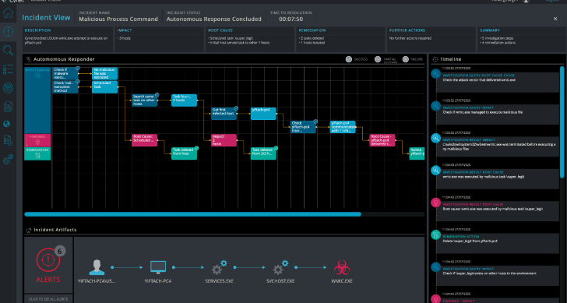This screenshot has height=303, width=567.
Task: Select the YIFTACH-PC4\US... user artifact icon
Action: point(97,267)
